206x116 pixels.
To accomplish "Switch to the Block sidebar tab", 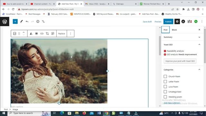I will pos(174,30).
